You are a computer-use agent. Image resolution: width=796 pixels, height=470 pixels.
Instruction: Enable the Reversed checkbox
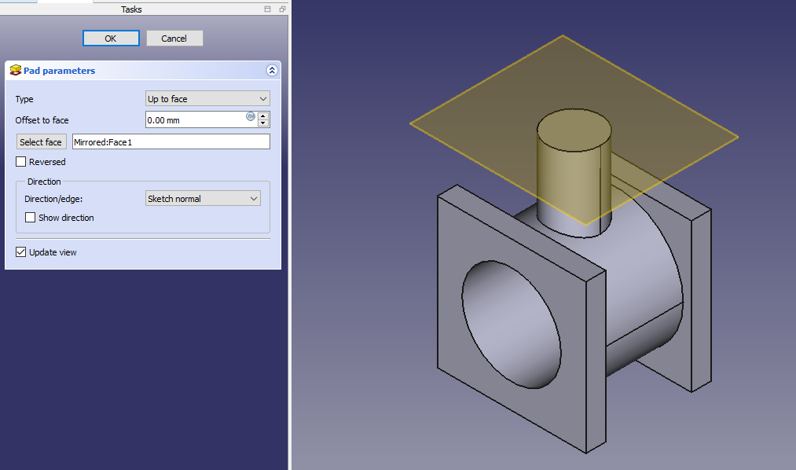pyautogui.click(x=21, y=162)
